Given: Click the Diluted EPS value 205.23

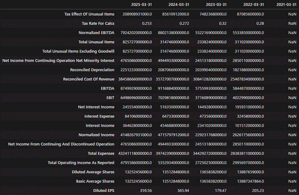Looking at the screenshot, I should pyautogui.click(x=258, y=190).
